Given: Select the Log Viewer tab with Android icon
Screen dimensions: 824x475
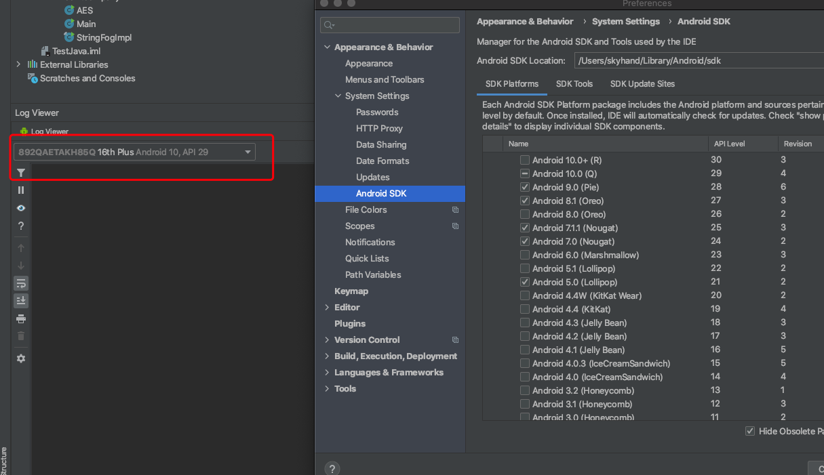Looking at the screenshot, I should (44, 131).
